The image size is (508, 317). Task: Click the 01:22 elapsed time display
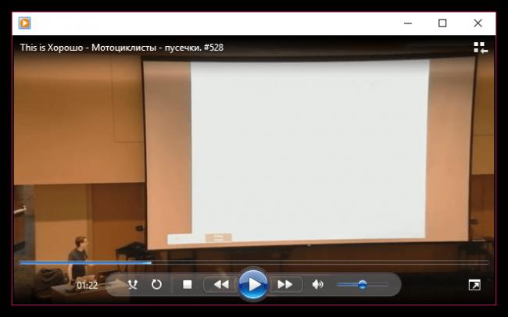[x=87, y=286]
